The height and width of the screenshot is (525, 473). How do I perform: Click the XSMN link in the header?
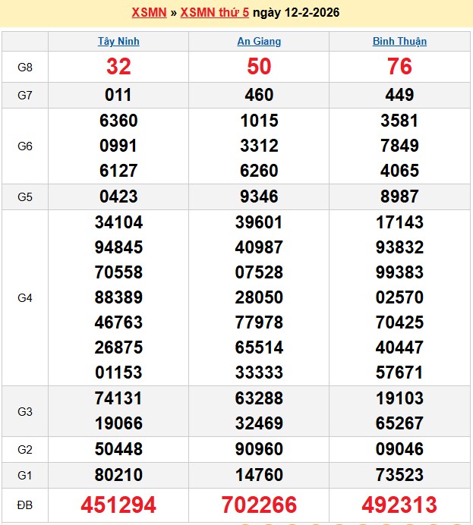(149, 12)
